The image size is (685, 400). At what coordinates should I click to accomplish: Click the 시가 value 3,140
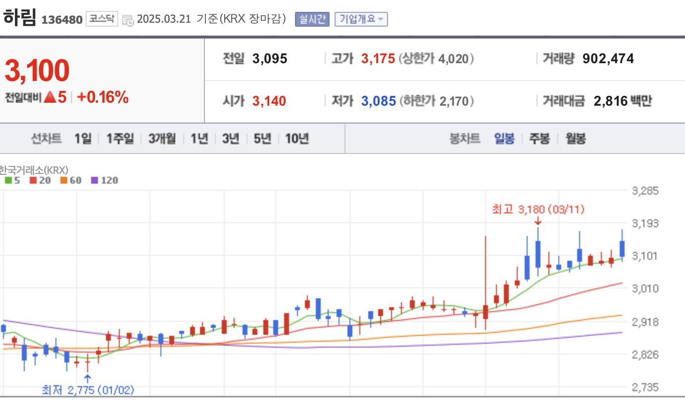tap(269, 101)
